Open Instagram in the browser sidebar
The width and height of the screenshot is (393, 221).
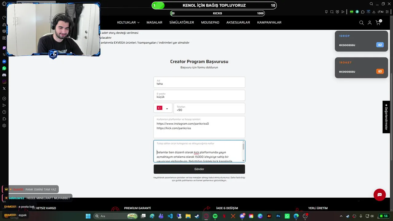[4, 82]
